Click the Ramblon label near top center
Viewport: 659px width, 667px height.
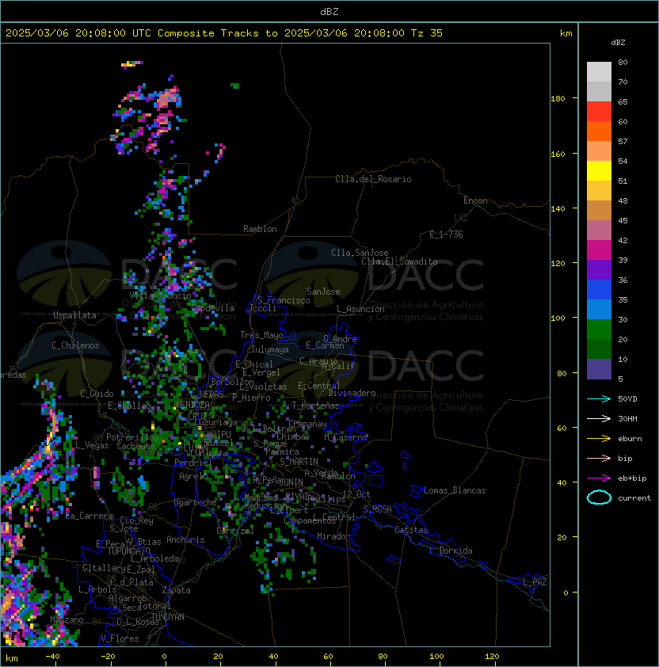tap(260, 229)
